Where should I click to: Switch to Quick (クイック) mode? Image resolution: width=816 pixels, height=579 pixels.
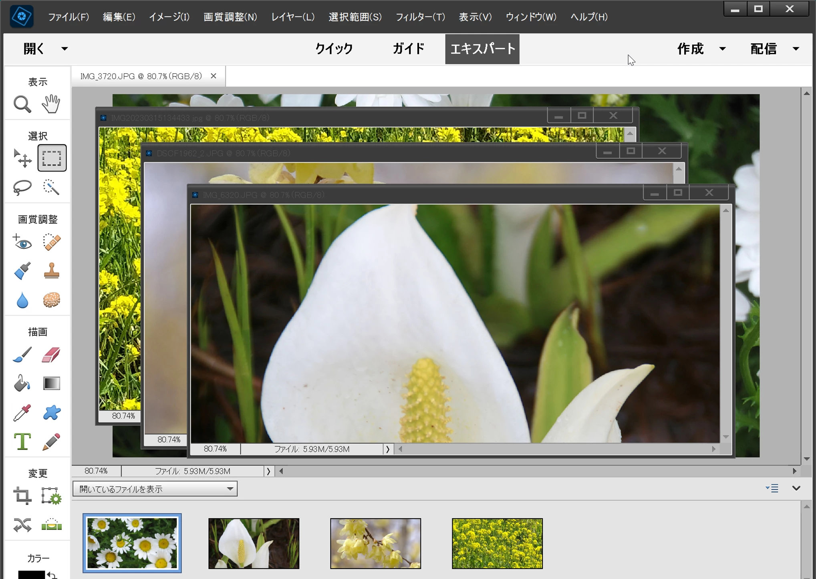(334, 49)
